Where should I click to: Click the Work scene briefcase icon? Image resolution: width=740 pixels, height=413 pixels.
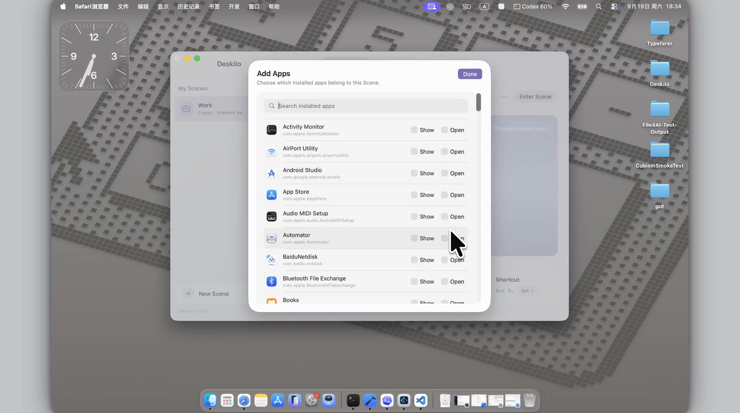pyautogui.click(x=186, y=109)
